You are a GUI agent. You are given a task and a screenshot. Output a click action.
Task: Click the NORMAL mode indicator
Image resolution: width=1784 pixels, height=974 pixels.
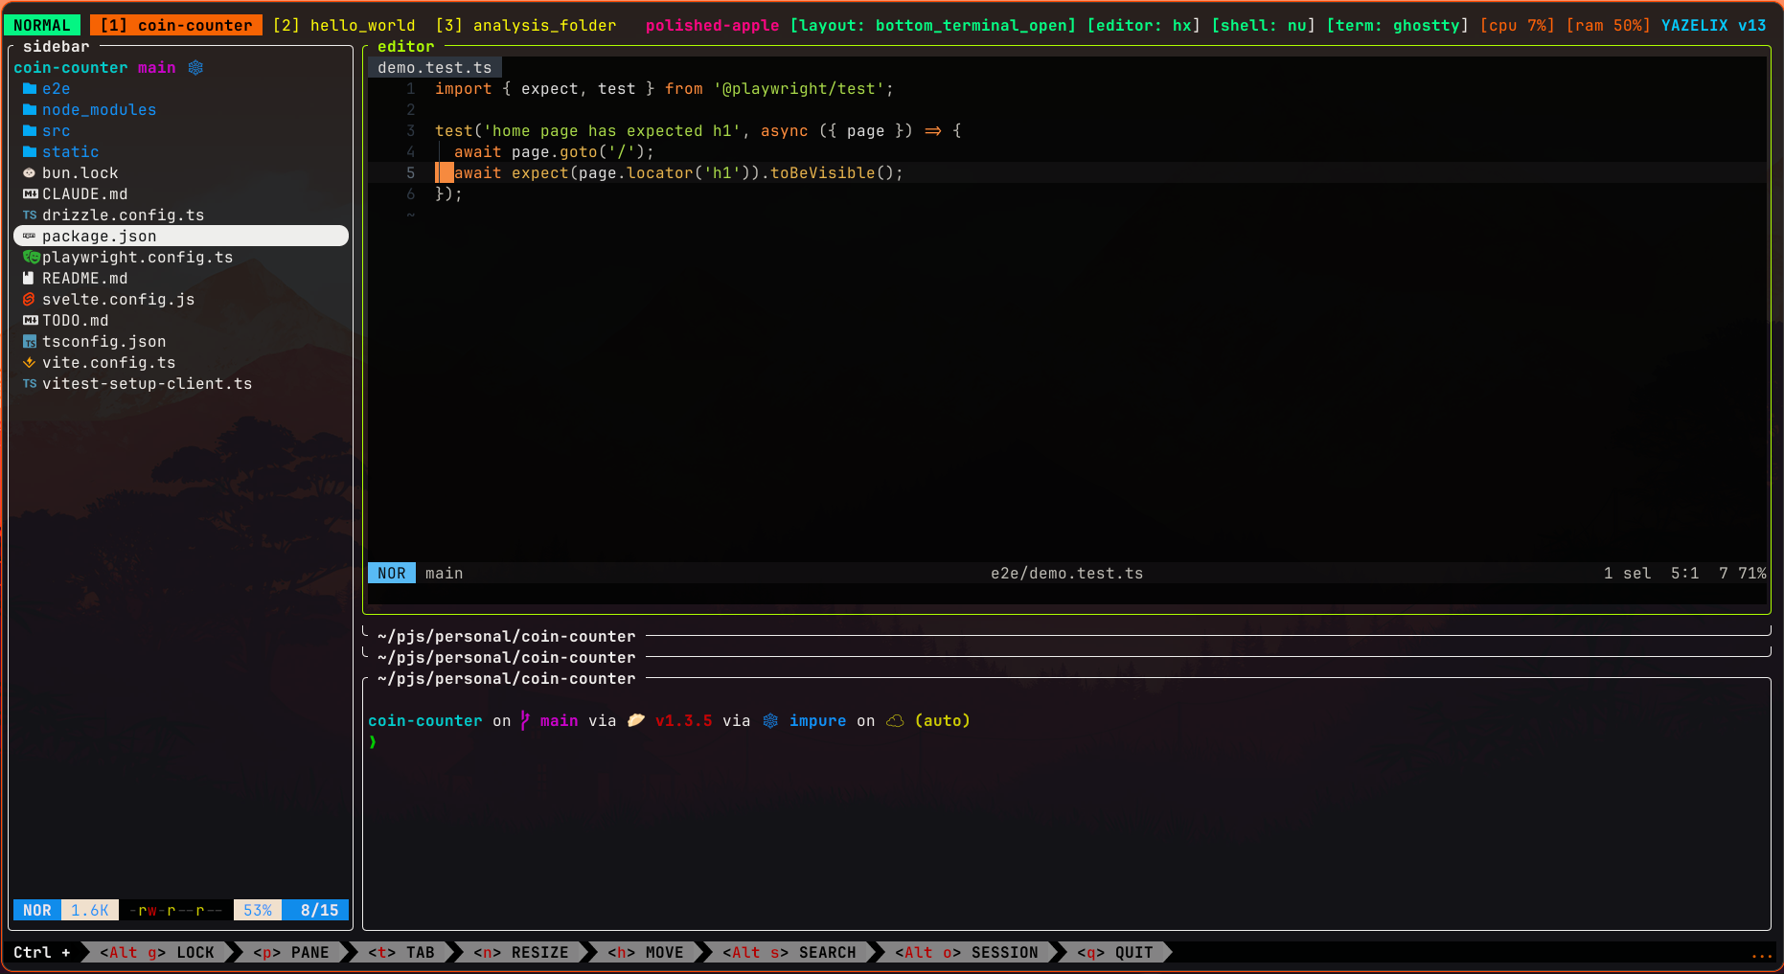(42, 26)
